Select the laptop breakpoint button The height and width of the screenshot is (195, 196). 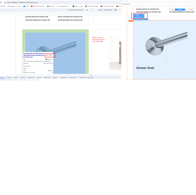(180, 9)
